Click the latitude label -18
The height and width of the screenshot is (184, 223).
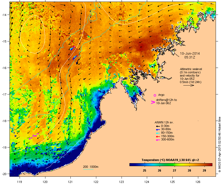4,121
